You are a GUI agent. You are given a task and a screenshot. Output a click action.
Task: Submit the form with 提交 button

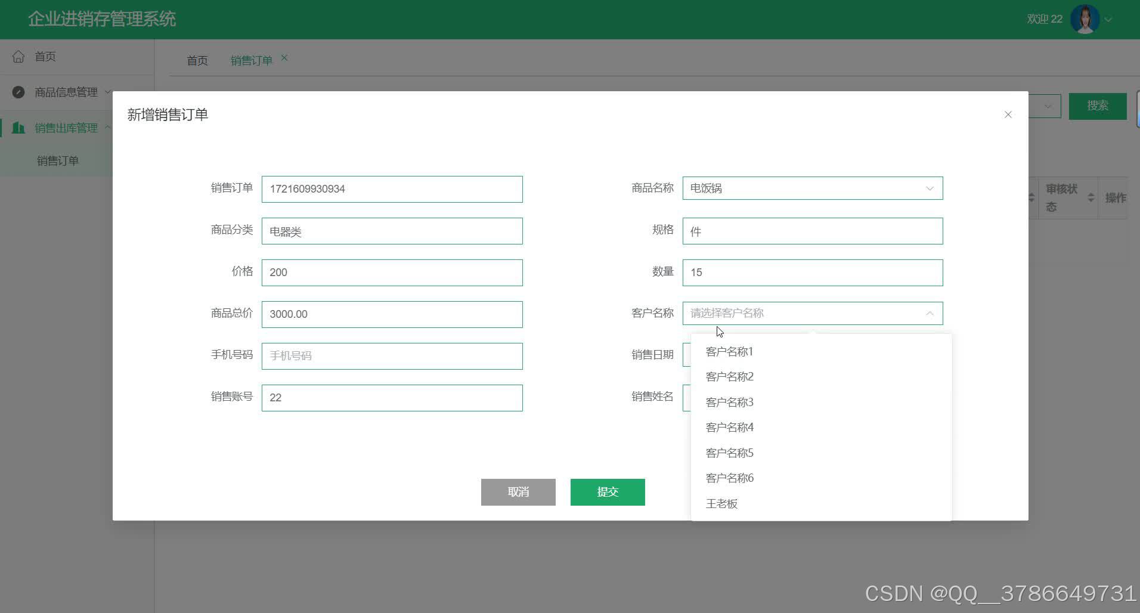tap(608, 492)
